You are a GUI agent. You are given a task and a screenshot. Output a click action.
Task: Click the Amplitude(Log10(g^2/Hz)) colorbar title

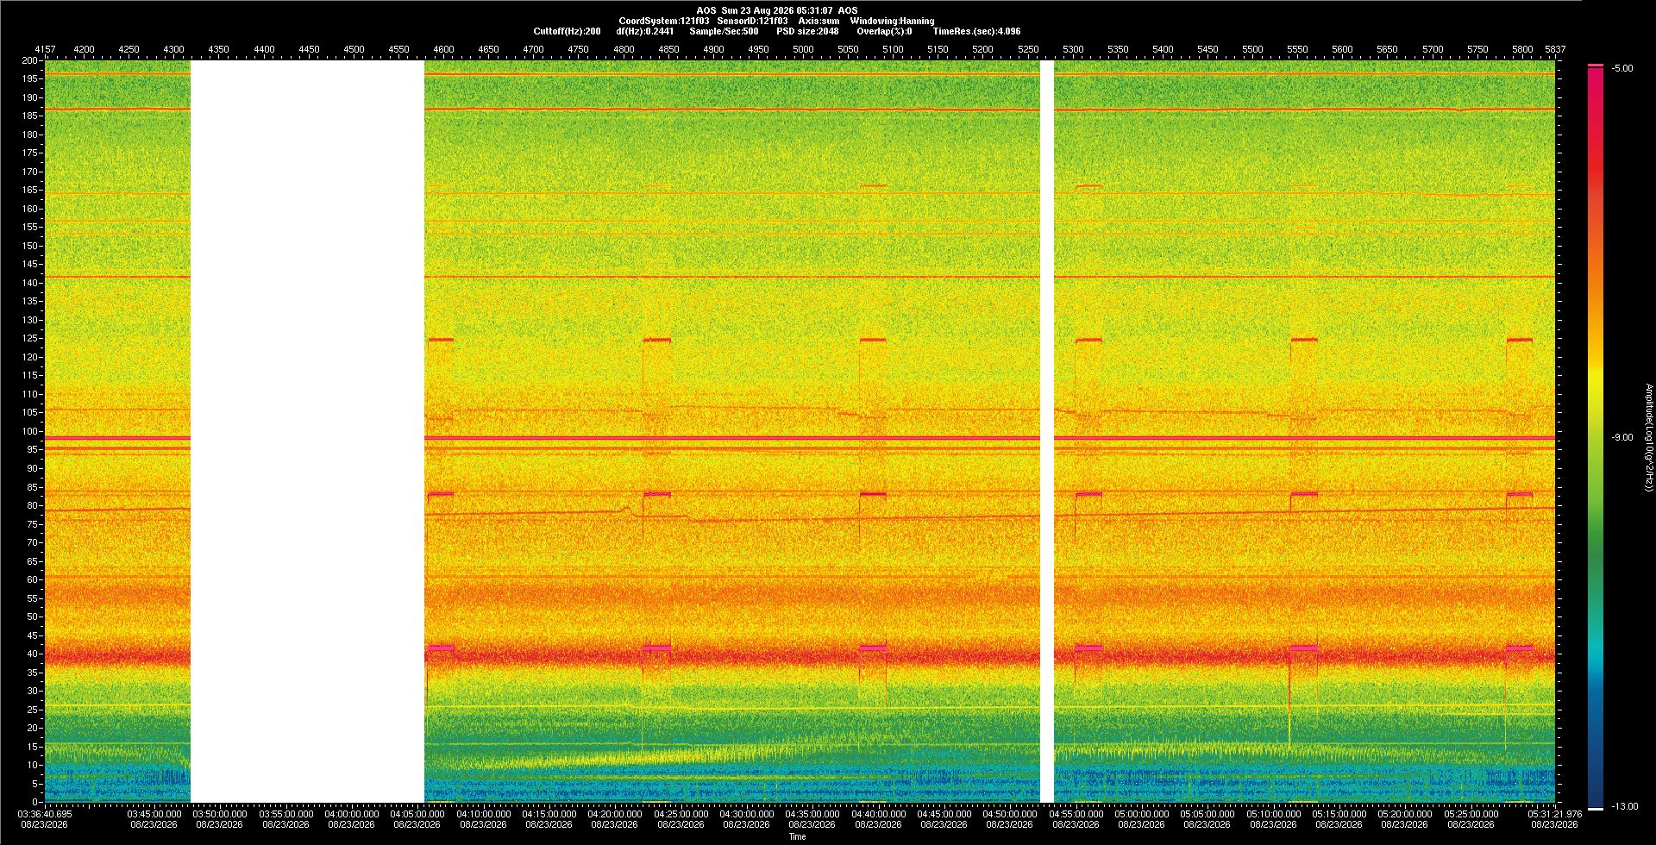tap(1648, 437)
